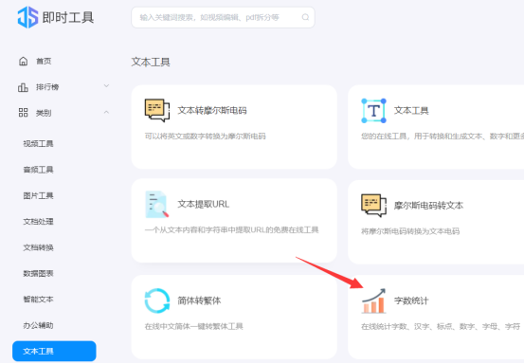
Task: Focus the keyword search input field
Action: [x=223, y=17]
